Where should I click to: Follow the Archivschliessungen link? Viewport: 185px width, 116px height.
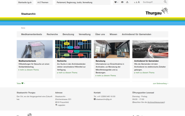pos(156,102)
